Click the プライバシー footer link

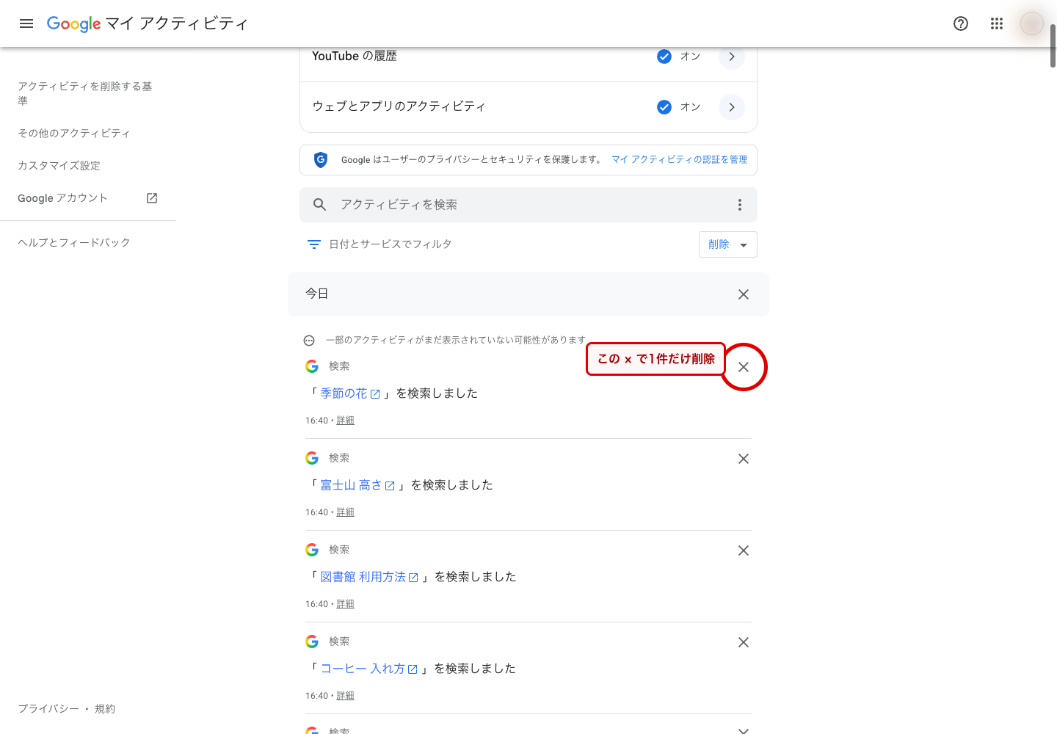48,708
